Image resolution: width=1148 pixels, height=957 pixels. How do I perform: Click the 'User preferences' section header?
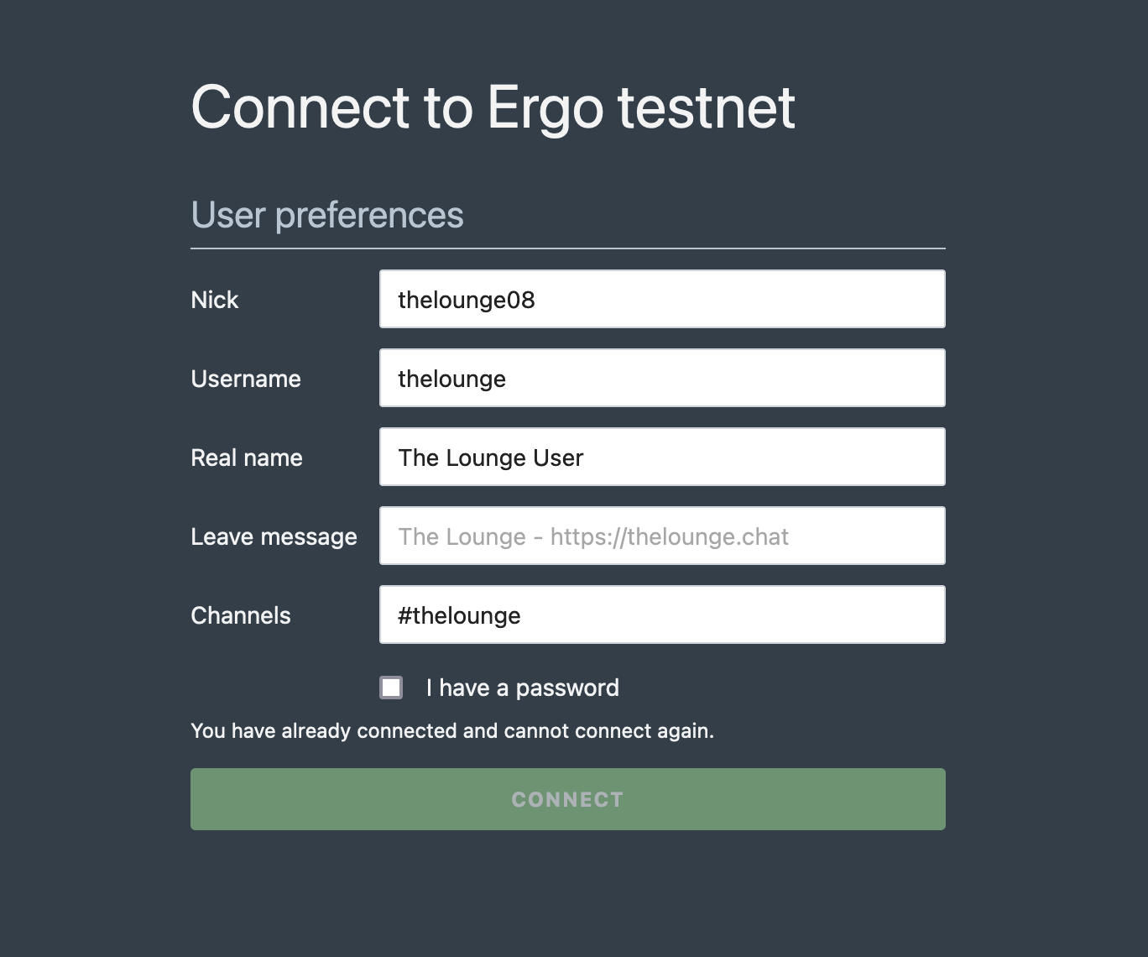click(x=327, y=215)
